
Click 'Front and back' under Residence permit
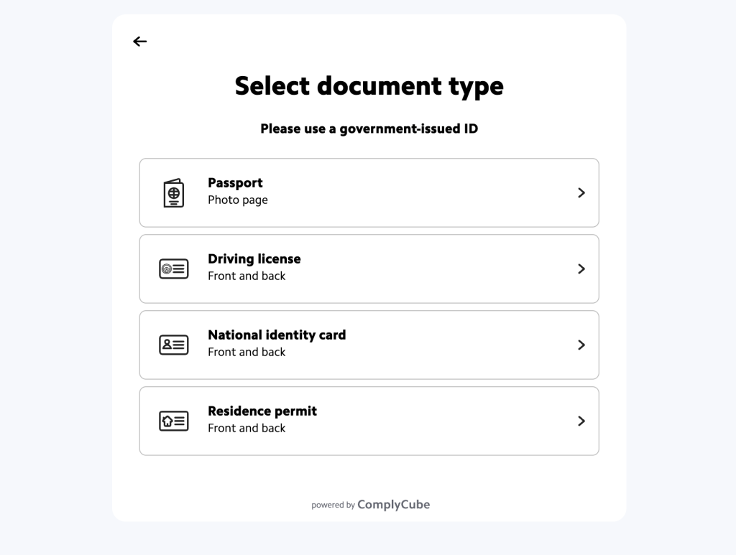tap(247, 429)
